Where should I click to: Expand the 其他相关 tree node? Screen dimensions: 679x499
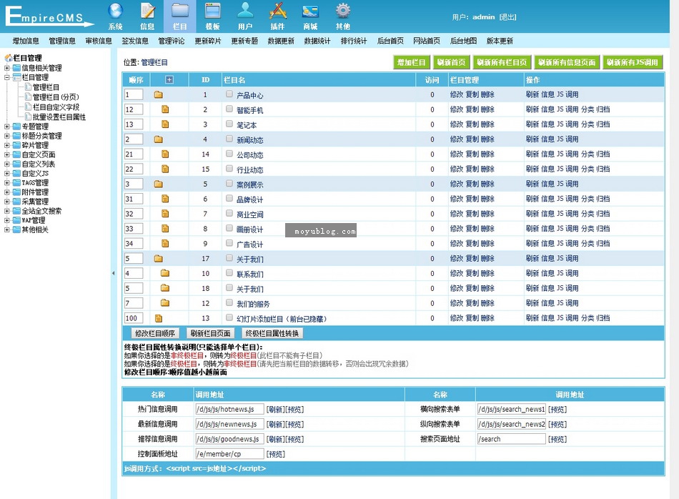7,229
